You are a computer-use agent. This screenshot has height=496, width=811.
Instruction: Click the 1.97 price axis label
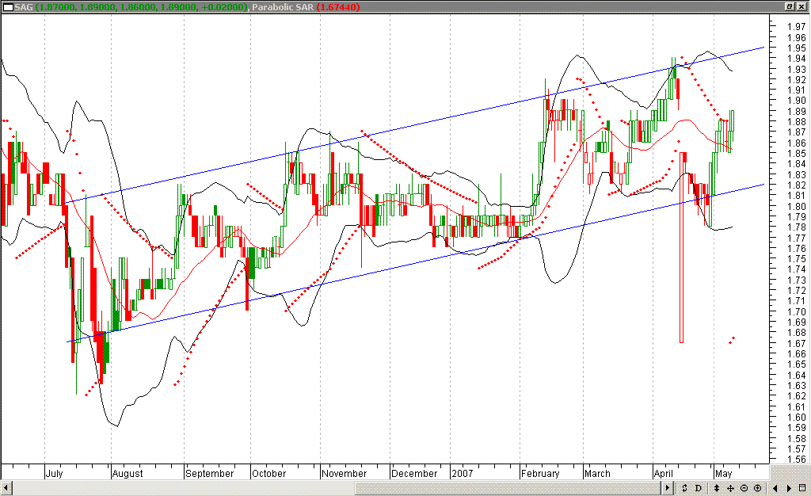click(x=797, y=27)
